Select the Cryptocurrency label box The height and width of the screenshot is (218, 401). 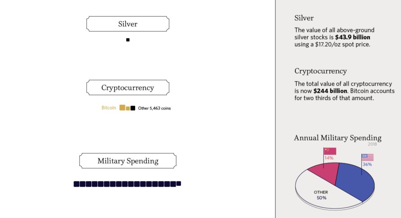click(x=128, y=87)
